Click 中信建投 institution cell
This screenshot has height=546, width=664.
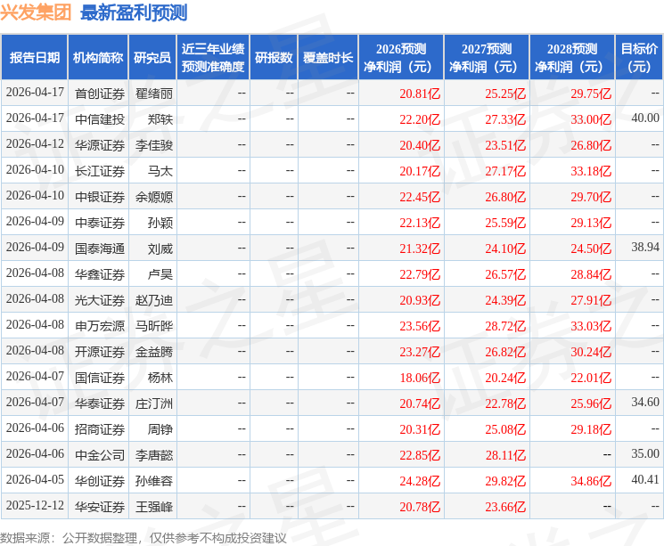pos(100,119)
